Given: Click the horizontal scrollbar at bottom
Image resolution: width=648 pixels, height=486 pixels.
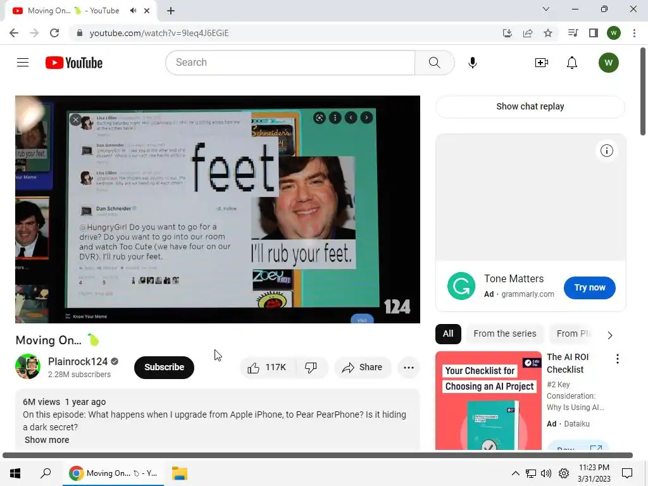Looking at the screenshot, I should [x=318, y=456].
